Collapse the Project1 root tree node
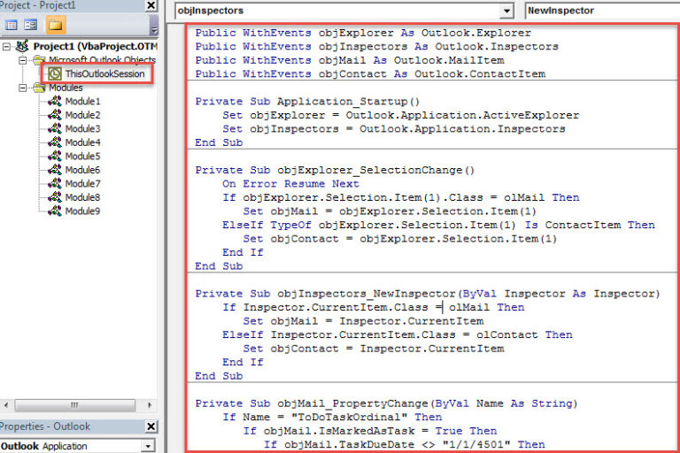 (x=8, y=46)
